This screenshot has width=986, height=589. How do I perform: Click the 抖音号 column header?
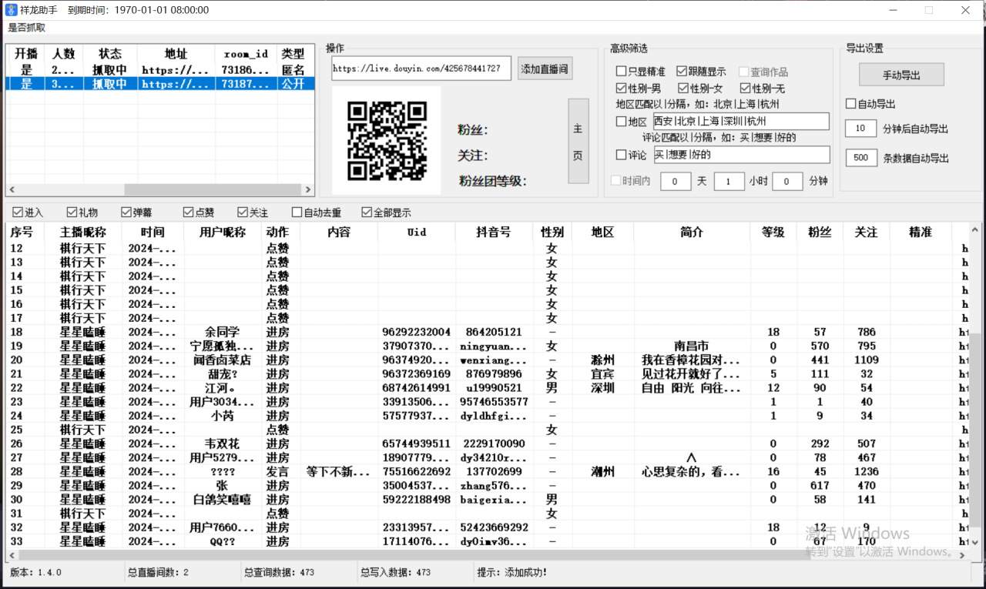point(494,232)
